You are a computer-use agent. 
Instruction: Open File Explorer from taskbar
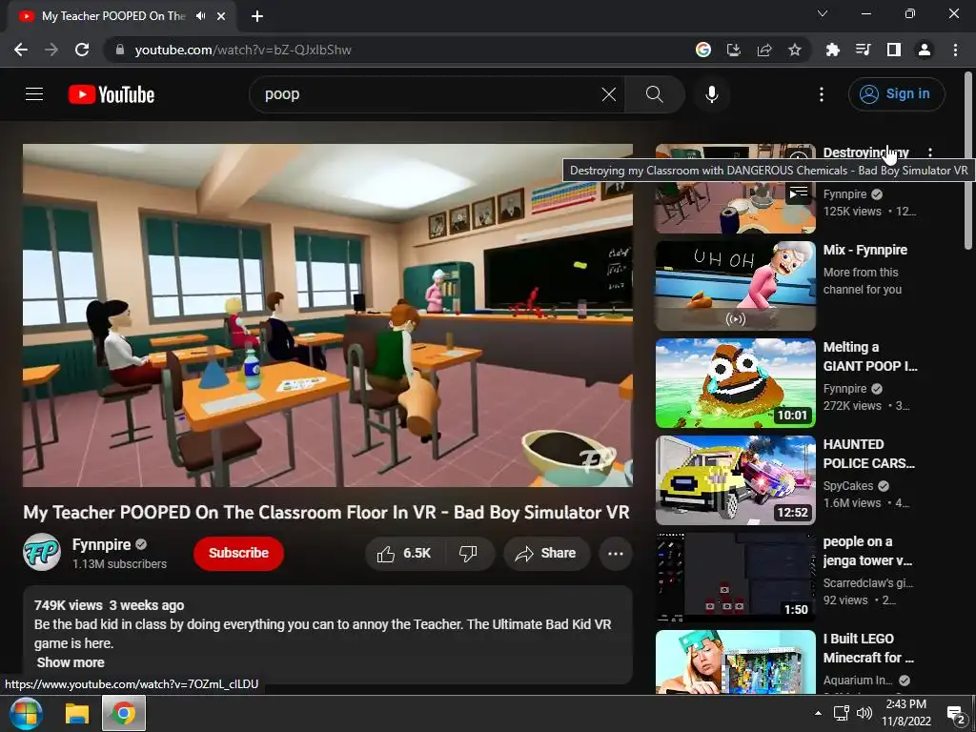[x=77, y=713]
